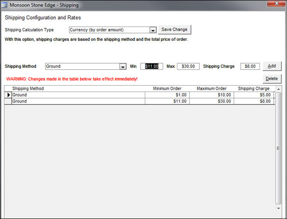
Task: Select the row marker arrow of first Ground row
Action: coord(8,95)
